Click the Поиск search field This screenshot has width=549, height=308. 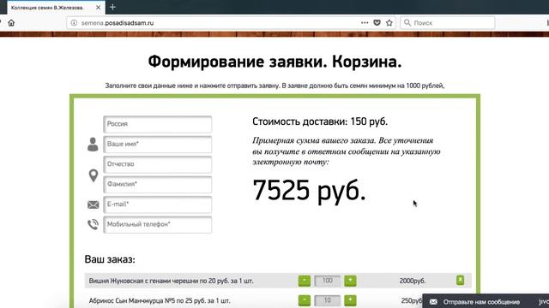click(448, 23)
